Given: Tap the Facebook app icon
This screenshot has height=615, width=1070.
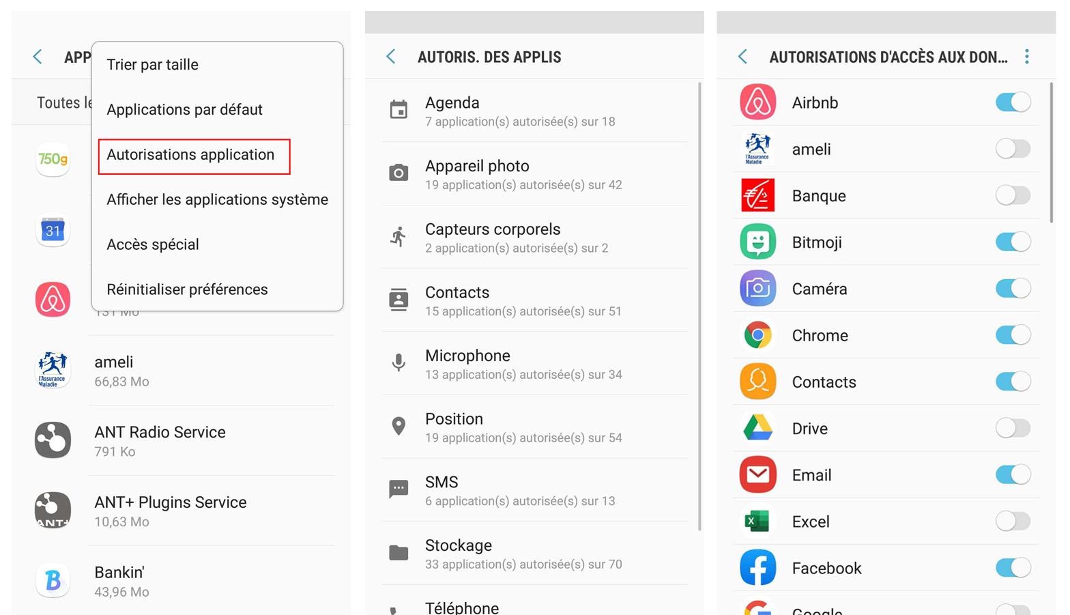Looking at the screenshot, I should pos(757,568).
